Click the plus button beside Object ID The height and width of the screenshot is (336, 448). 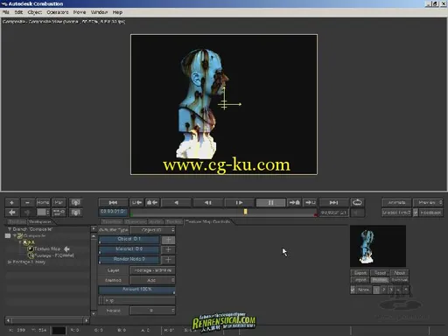tap(168, 240)
